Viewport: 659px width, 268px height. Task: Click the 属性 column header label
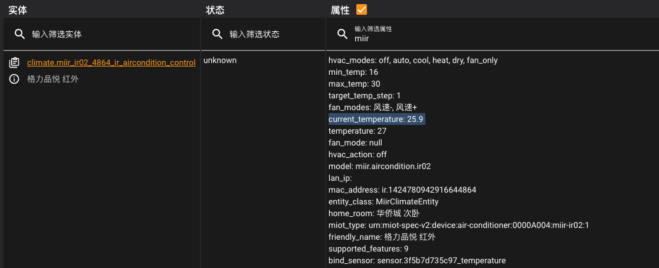point(340,10)
